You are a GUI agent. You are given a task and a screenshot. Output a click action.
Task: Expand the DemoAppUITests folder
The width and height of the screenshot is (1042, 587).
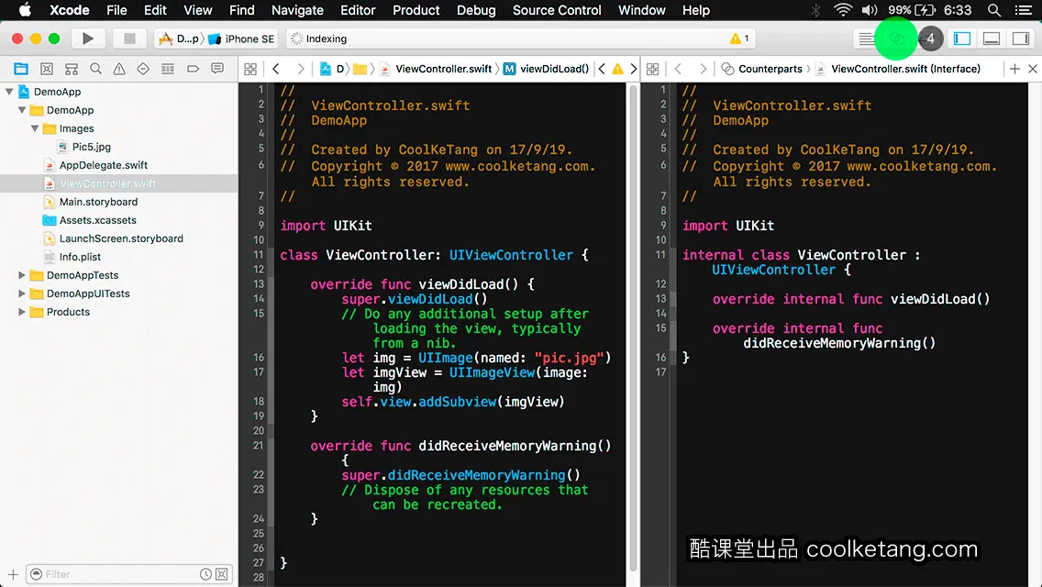pos(22,293)
